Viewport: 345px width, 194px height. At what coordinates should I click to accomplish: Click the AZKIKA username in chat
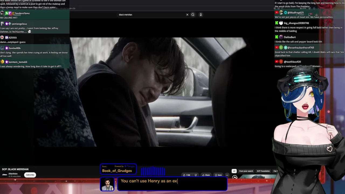[13, 38]
